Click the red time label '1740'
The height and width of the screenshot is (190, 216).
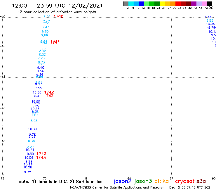pyautogui.click(x=59, y=16)
